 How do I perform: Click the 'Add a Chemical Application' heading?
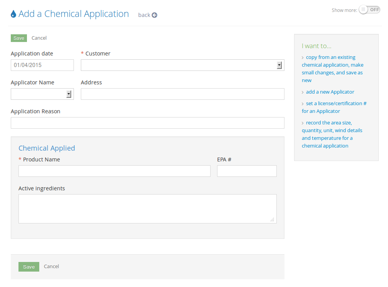coord(74,14)
